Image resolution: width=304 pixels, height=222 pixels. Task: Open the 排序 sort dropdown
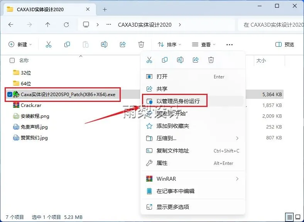point(169,45)
